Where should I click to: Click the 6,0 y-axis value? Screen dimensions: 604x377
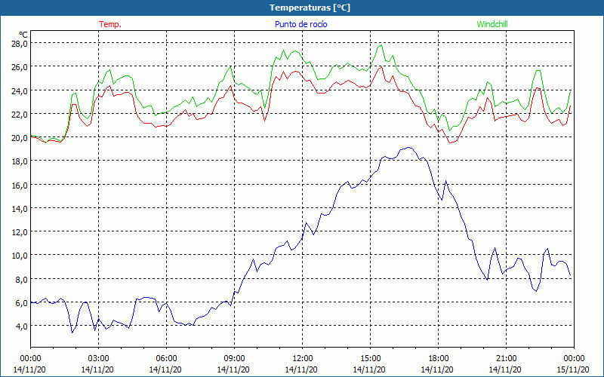[x=21, y=303]
